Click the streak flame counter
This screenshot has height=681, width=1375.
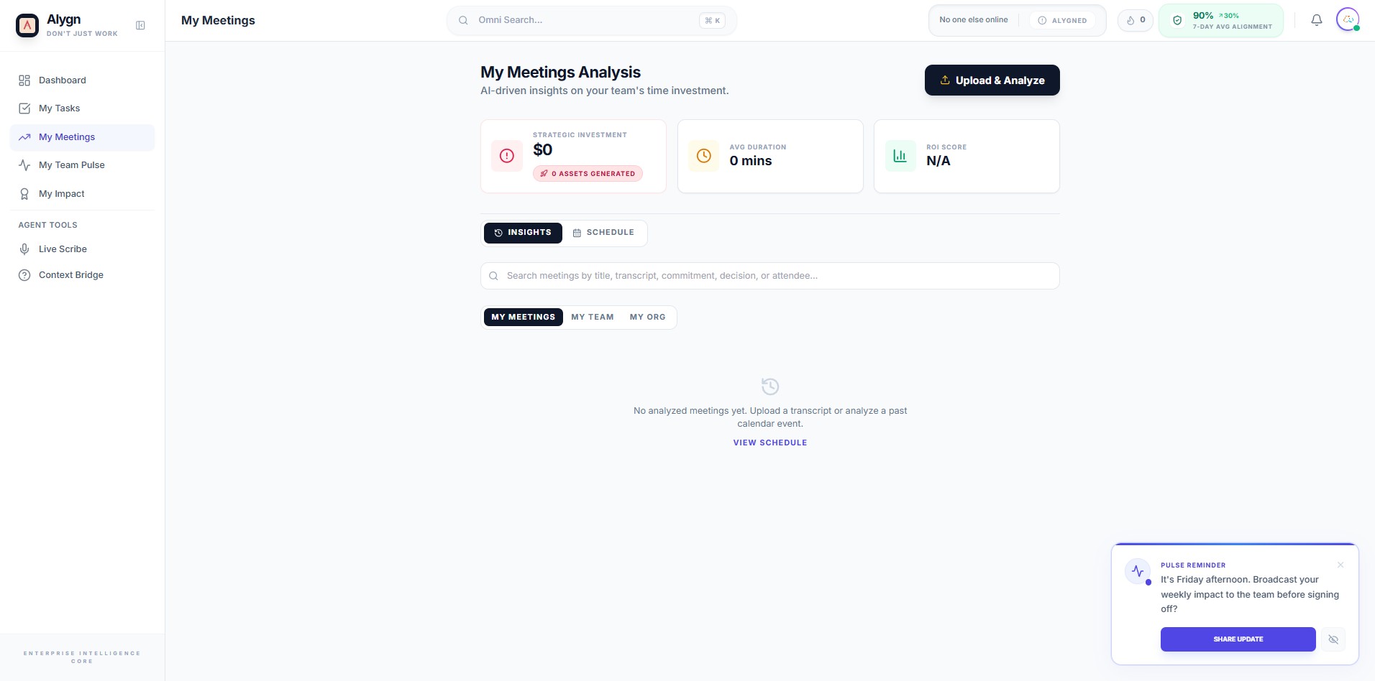pyautogui.click(x=1136, y=20)
